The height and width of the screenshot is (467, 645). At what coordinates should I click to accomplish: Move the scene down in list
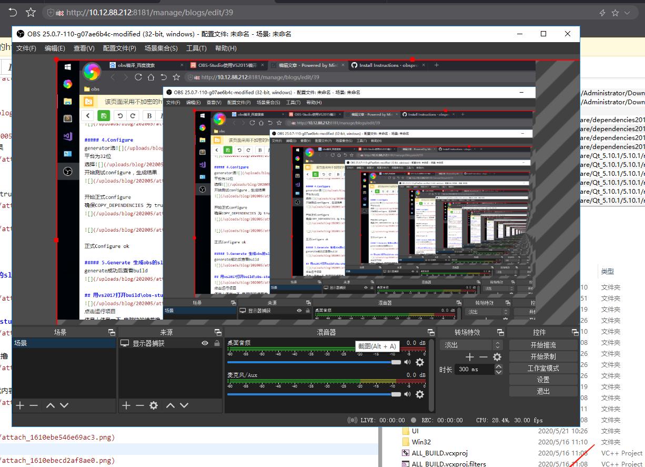pos(64,405)
